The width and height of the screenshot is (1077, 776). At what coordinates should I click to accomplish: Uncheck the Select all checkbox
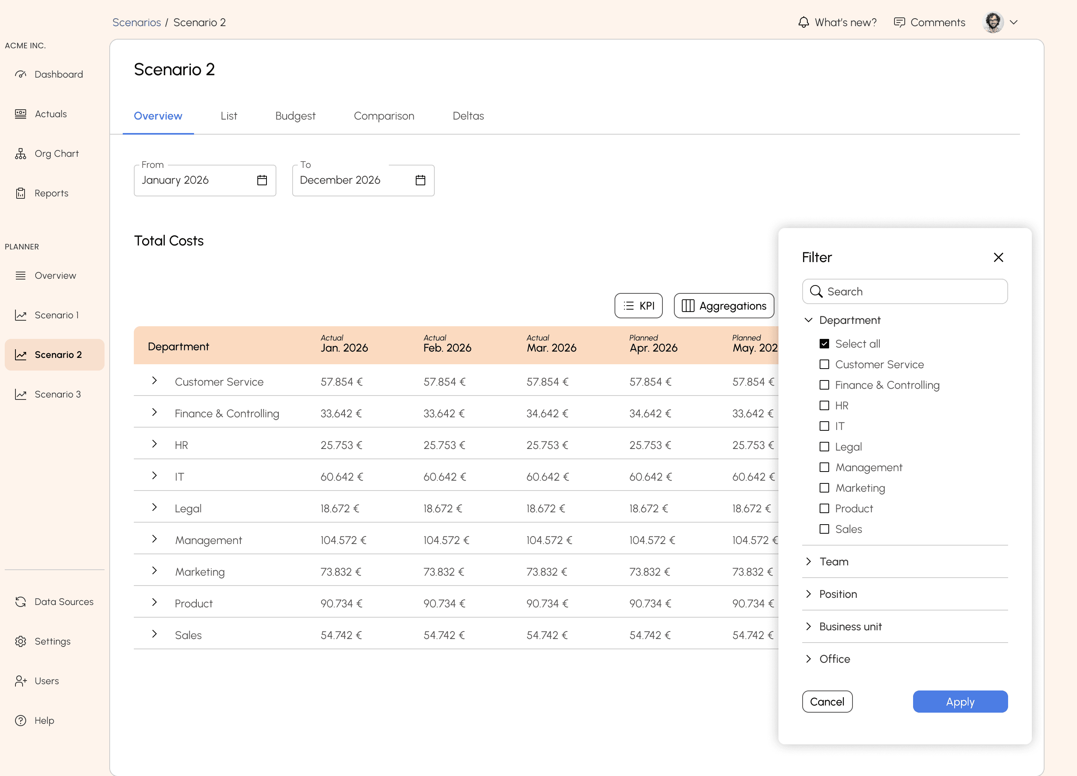pyautogui.click(x=824, y=344)
